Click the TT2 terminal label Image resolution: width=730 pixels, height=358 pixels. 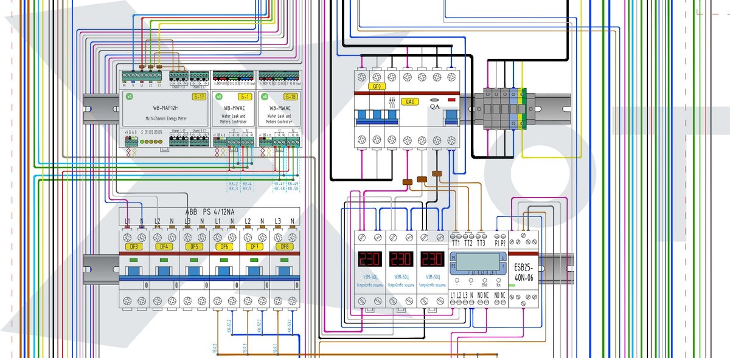tap(468, 243)
